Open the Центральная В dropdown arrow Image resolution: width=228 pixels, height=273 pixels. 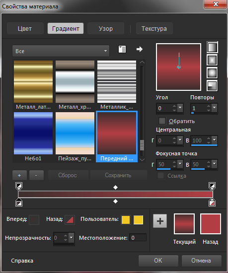(x=215, y=140)
